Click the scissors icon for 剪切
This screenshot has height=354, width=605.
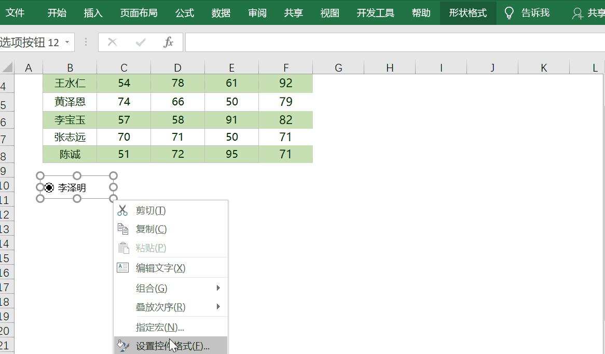coord(122,210)
